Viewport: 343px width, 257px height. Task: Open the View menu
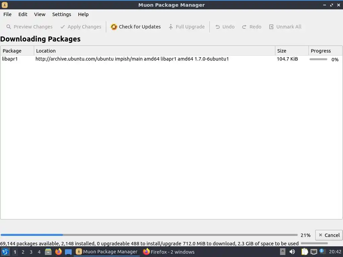pos(40,14)
